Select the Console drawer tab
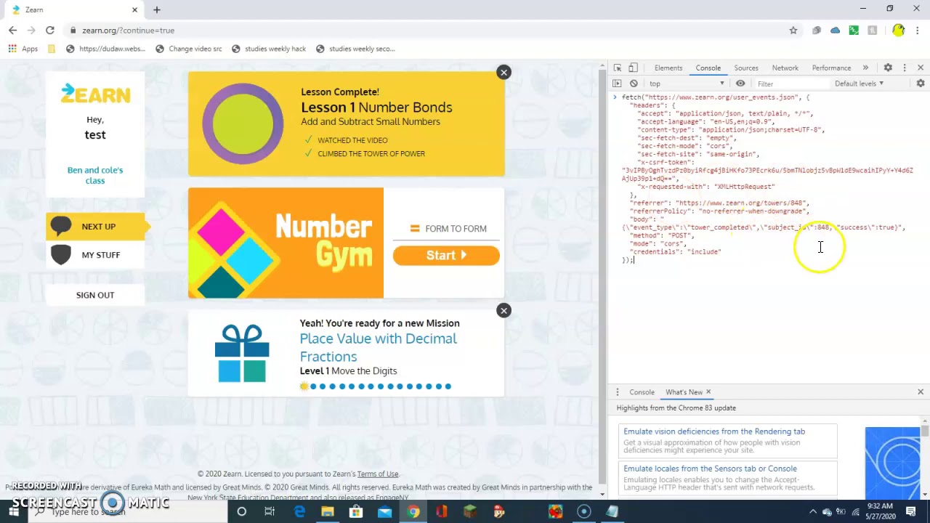This screenshot has width=930, height=523. pos(642,392)
